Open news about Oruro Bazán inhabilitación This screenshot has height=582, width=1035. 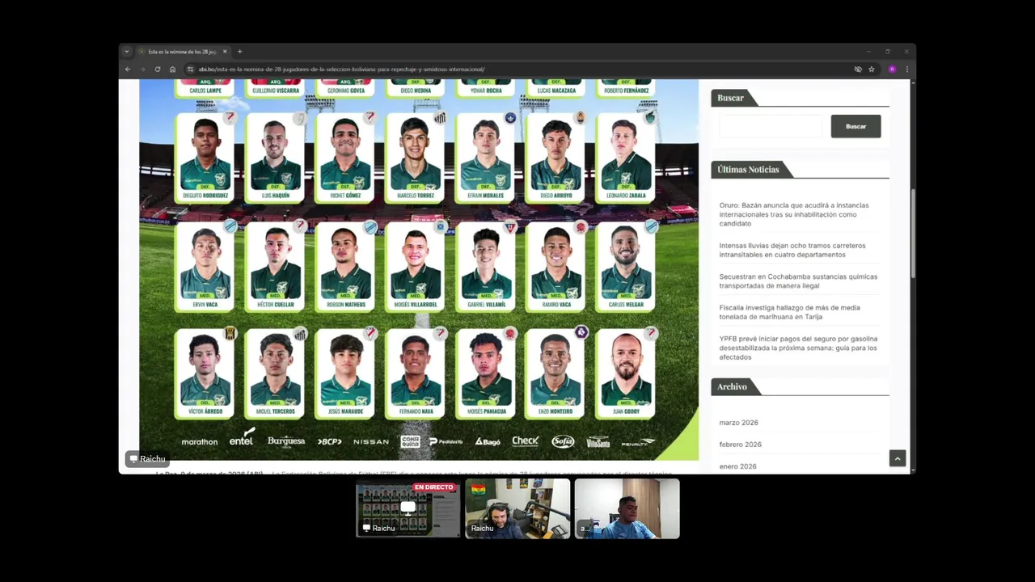pos(794,214)
